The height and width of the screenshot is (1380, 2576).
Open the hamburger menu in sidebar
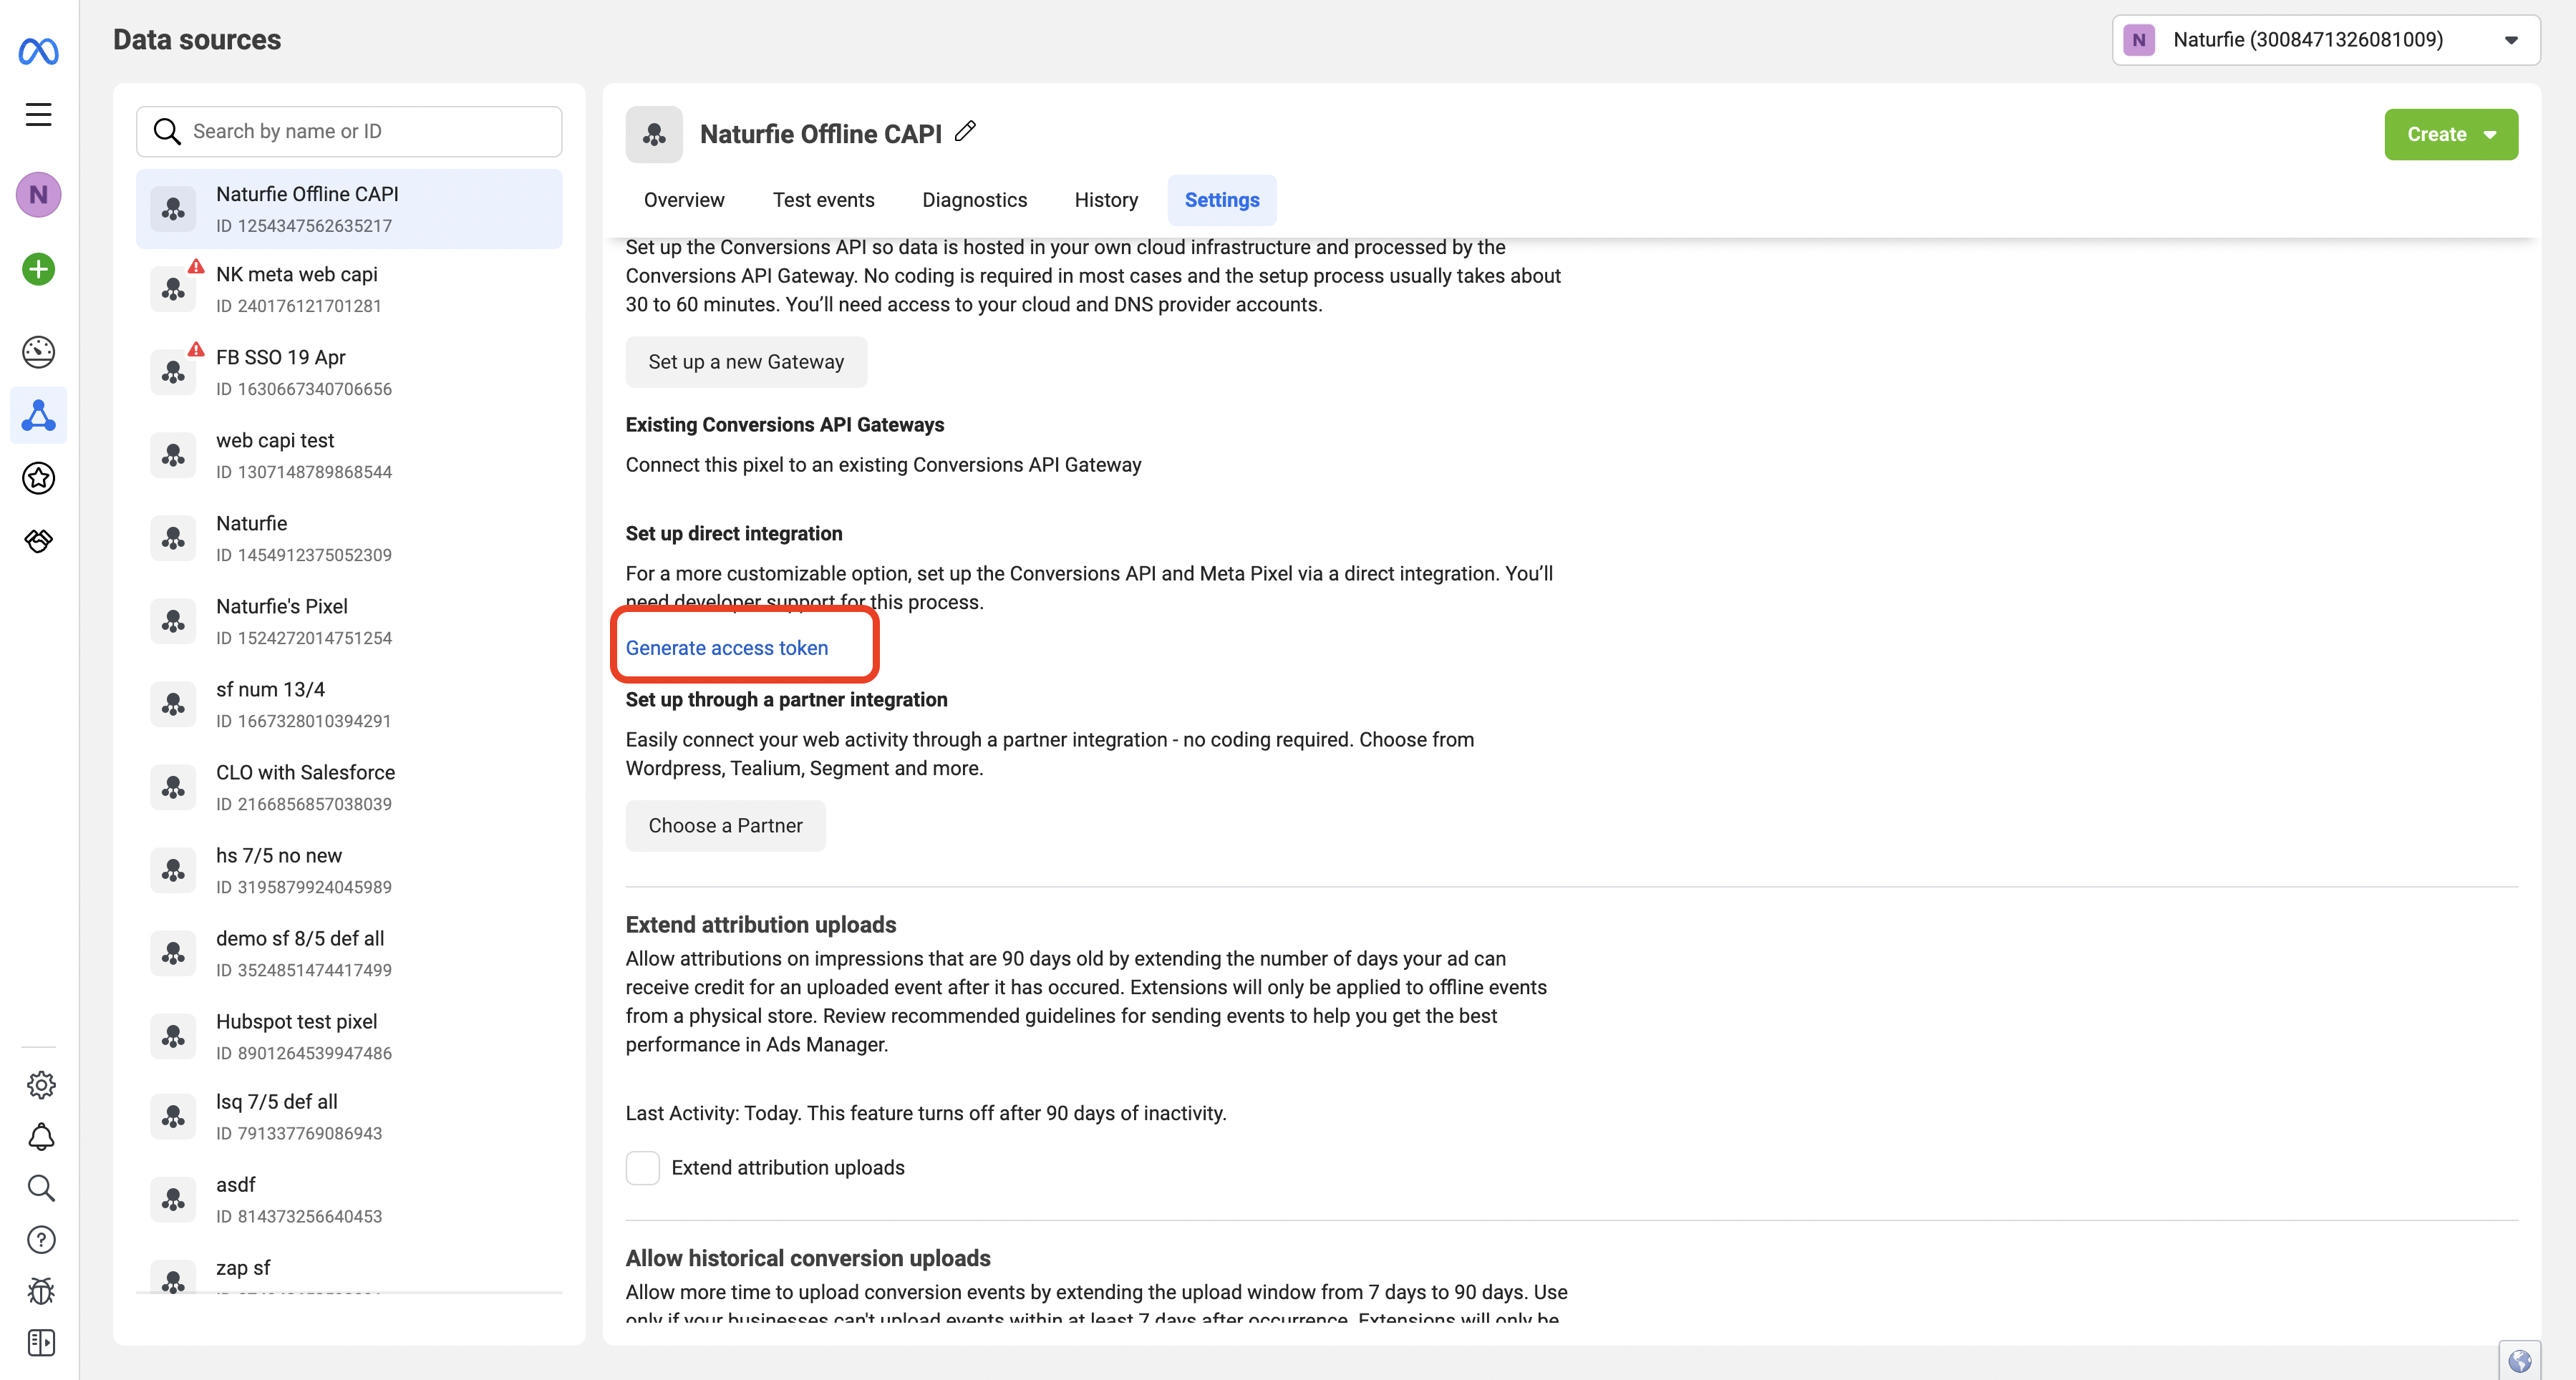38,114
